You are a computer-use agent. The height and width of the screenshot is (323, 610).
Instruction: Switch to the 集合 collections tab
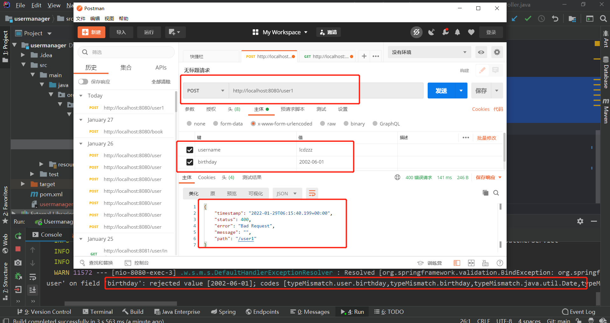[x=126, y=67]
